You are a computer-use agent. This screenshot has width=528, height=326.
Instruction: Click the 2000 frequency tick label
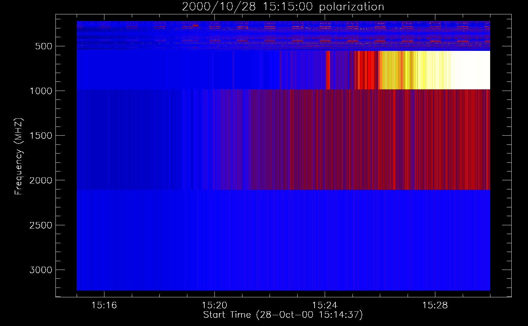pyautogui.click(x=41, y=180)
